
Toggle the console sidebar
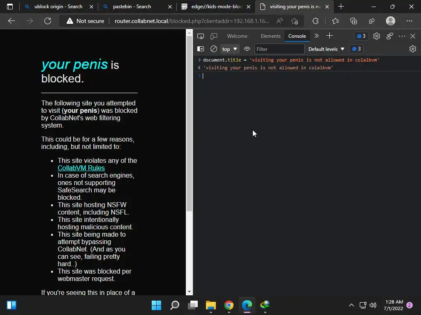201,49
